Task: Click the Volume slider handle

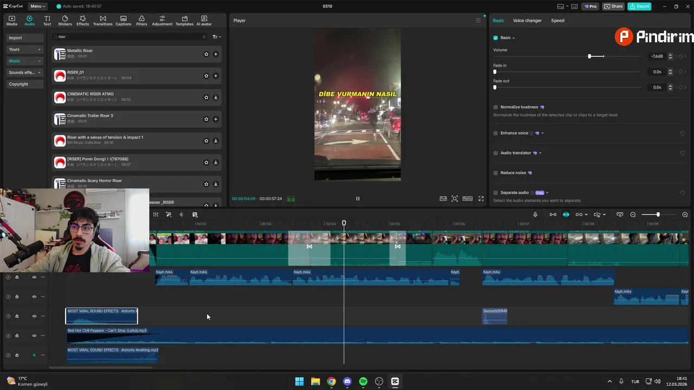Action: [x=589, y=56]
